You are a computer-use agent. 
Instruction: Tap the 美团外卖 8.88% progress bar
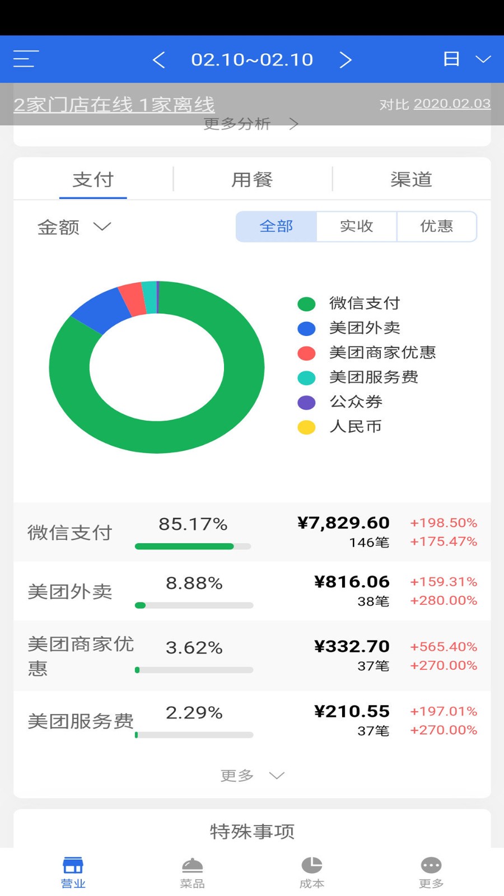194,605
